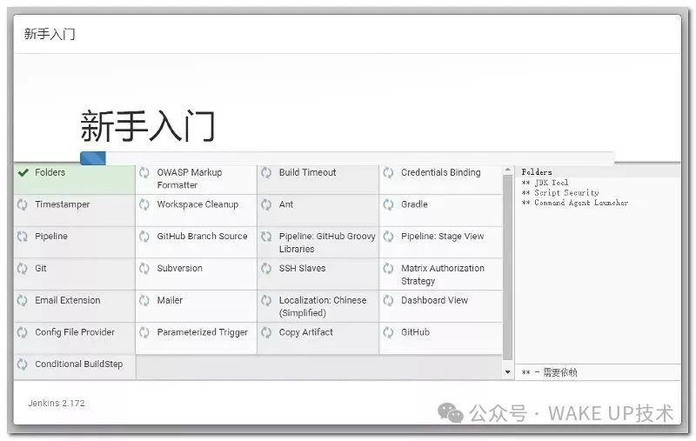
Task: Click the spinner icon beside the Git plugin
Action: tap(23, 269)
